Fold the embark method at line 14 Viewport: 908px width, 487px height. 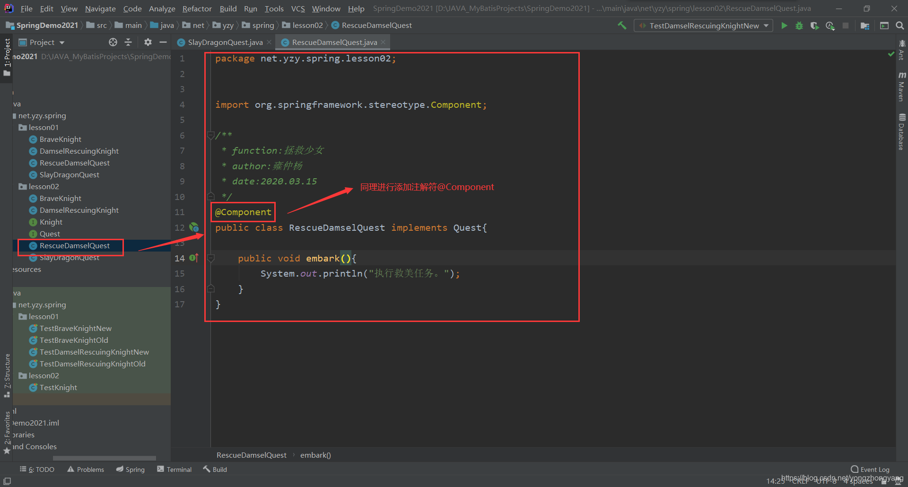[211, 258]
